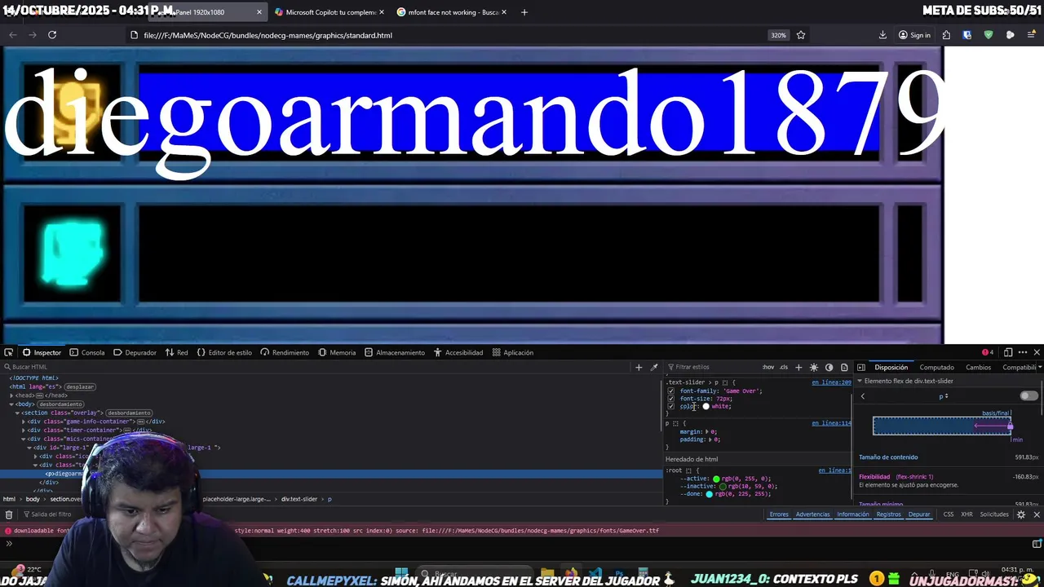Toggle the :hov pseudo-class panel
This screenshot has height=587, width=1044.
(x=768, y=367)
